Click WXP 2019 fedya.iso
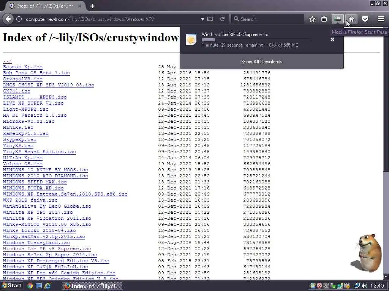The image size is (389, 291). (x=30, y=200)
